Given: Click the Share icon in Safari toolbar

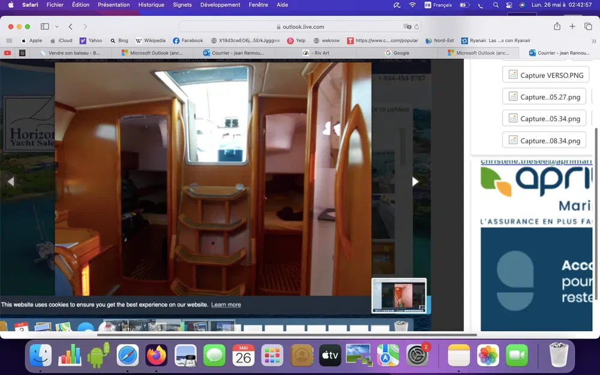Looking at the screenshot, I should pyautogui.click(x=557, y=26).
